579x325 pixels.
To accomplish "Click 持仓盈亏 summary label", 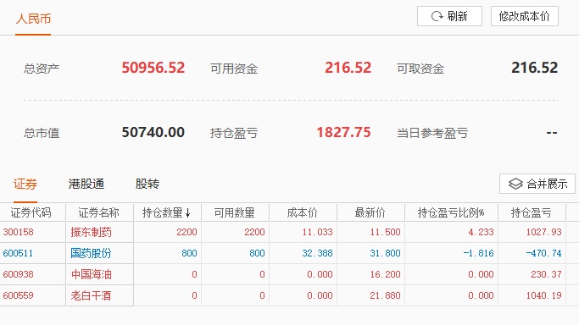I will (x=234, y=133).
